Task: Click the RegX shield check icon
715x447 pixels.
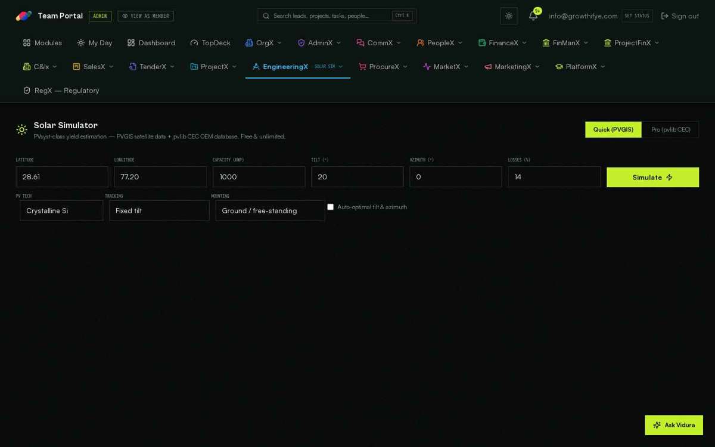Action: click(27, 91)
